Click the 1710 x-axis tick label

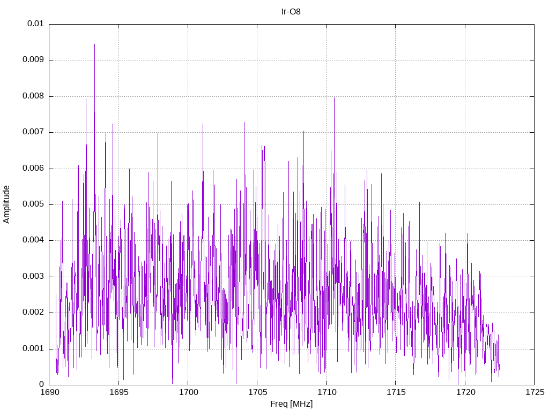click(x=327, y=392)
